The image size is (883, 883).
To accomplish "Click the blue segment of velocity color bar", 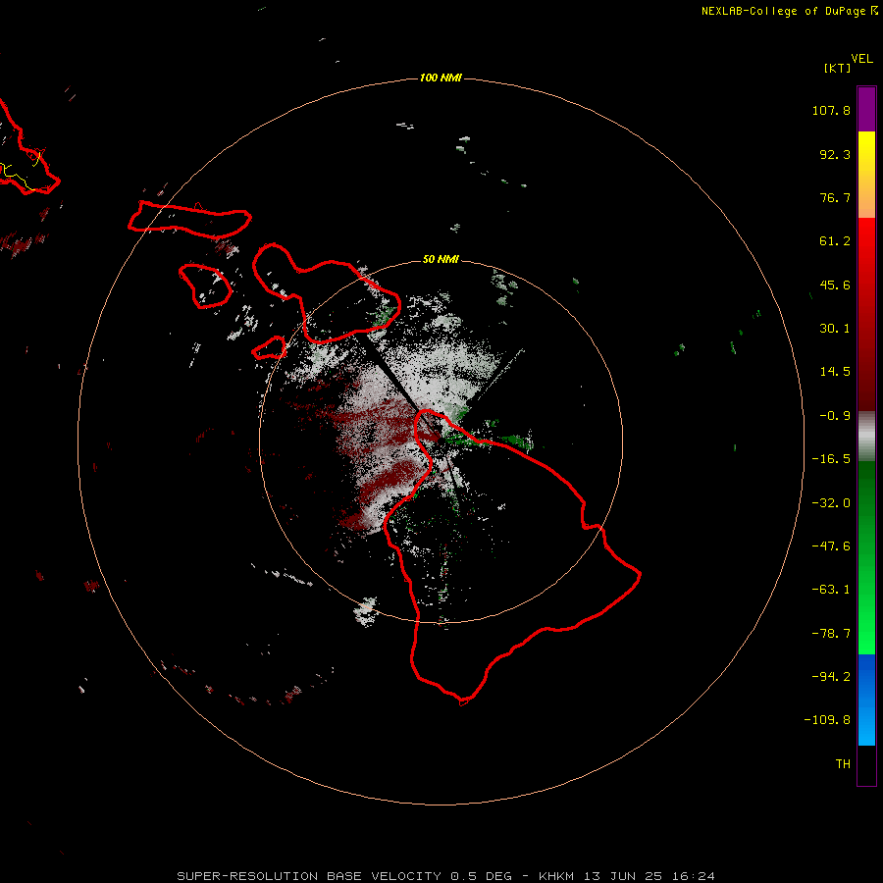I will (866, 700).
